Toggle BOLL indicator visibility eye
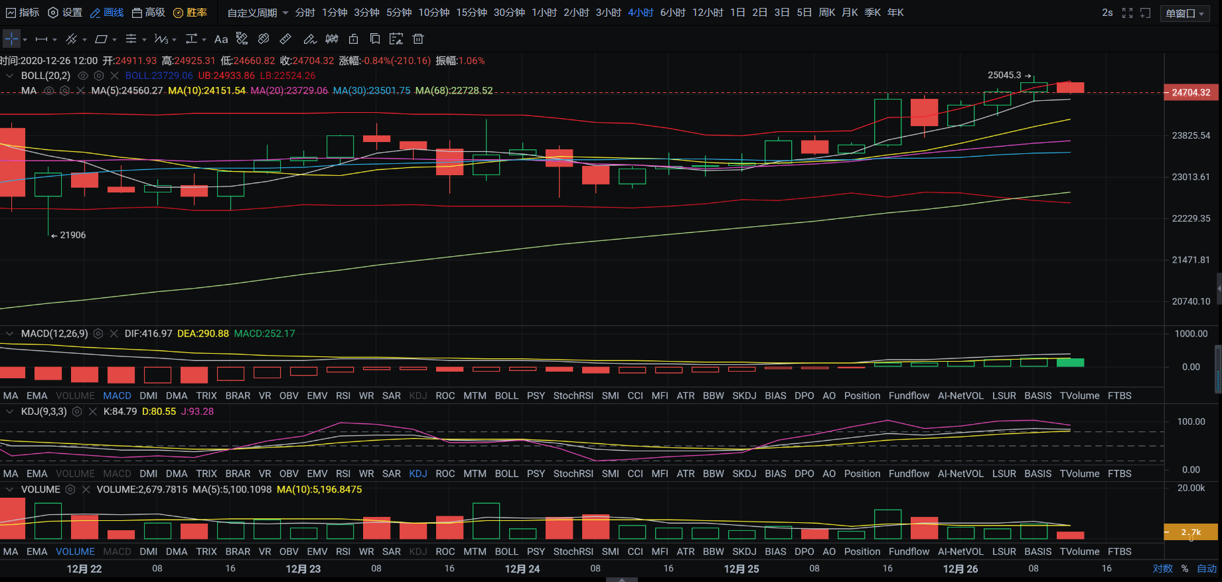 [x=83, y=76]
